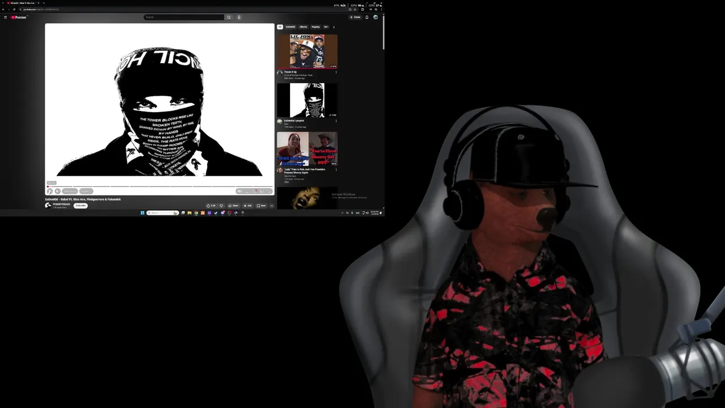This screenshot has width=725, height=408.
Task: Select the EsDeeKid filter chip
Action: (x=291, y=27)
